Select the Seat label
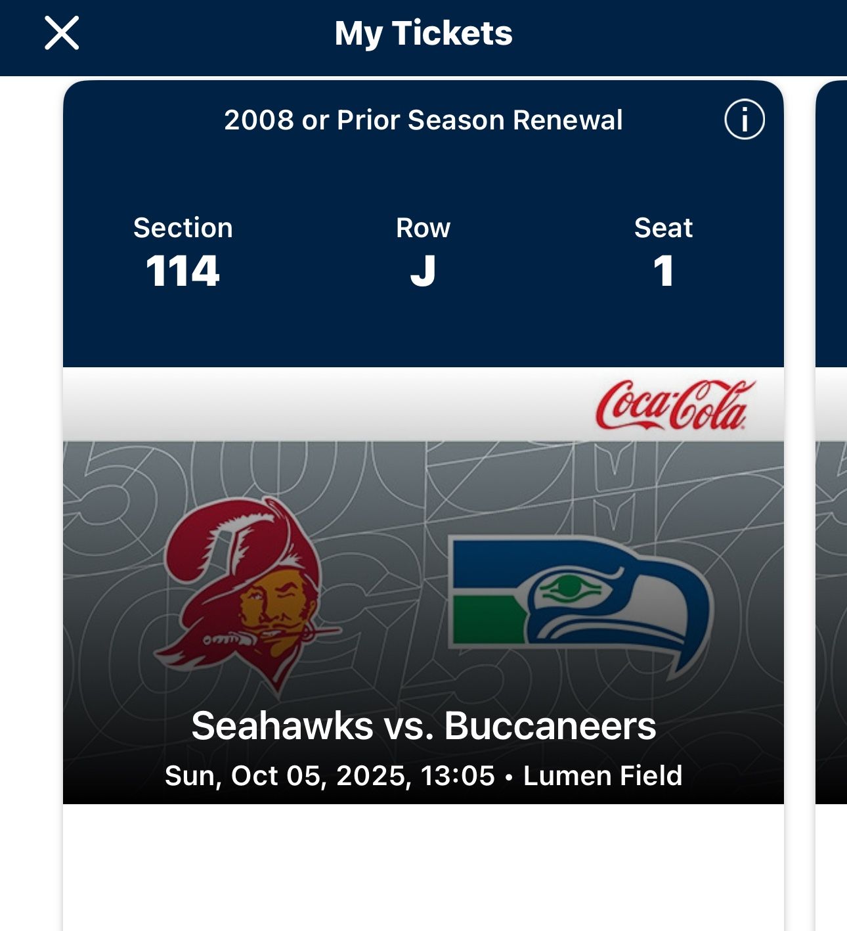 tap(663, 228)
